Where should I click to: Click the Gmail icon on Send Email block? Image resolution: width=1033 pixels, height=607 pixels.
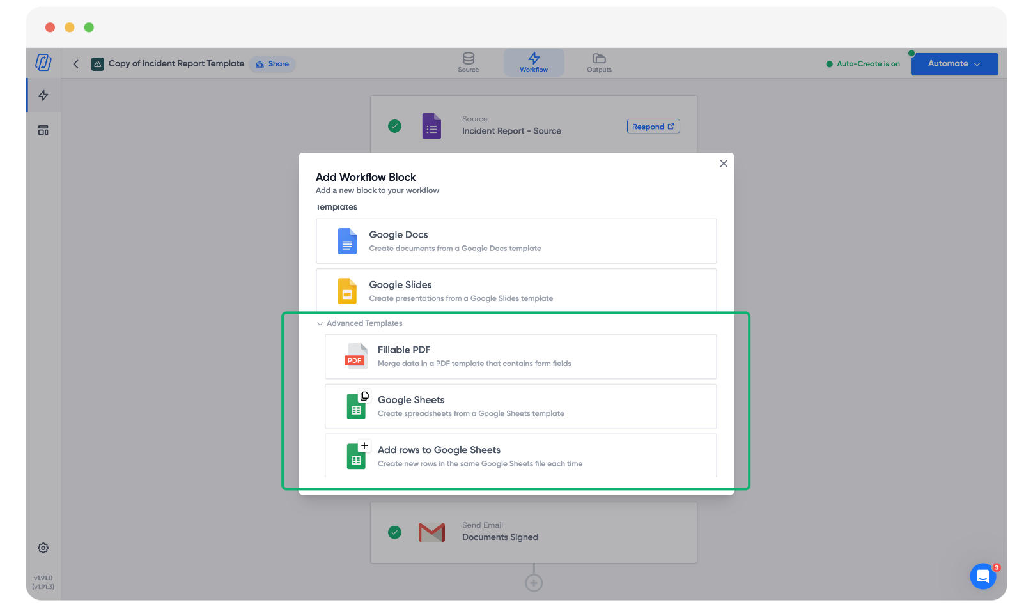(x=431, y=532)
